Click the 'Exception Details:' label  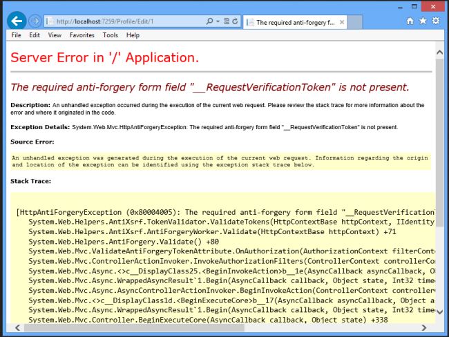[40, 127]
